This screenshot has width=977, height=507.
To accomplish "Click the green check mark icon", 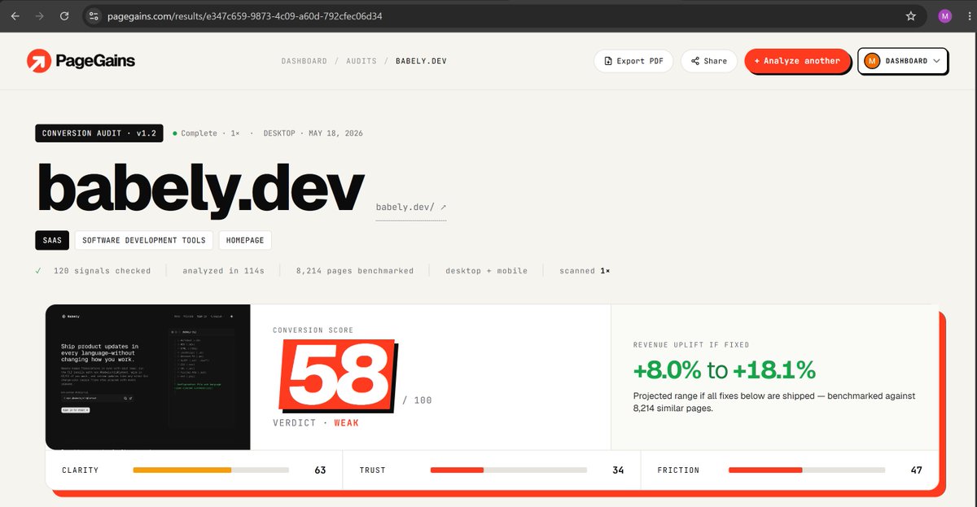I will click(38, 270).
